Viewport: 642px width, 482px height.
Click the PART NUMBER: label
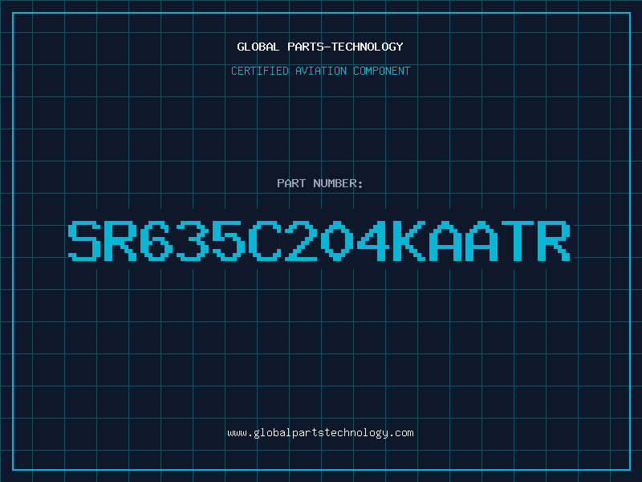click(x=320, y=183)
